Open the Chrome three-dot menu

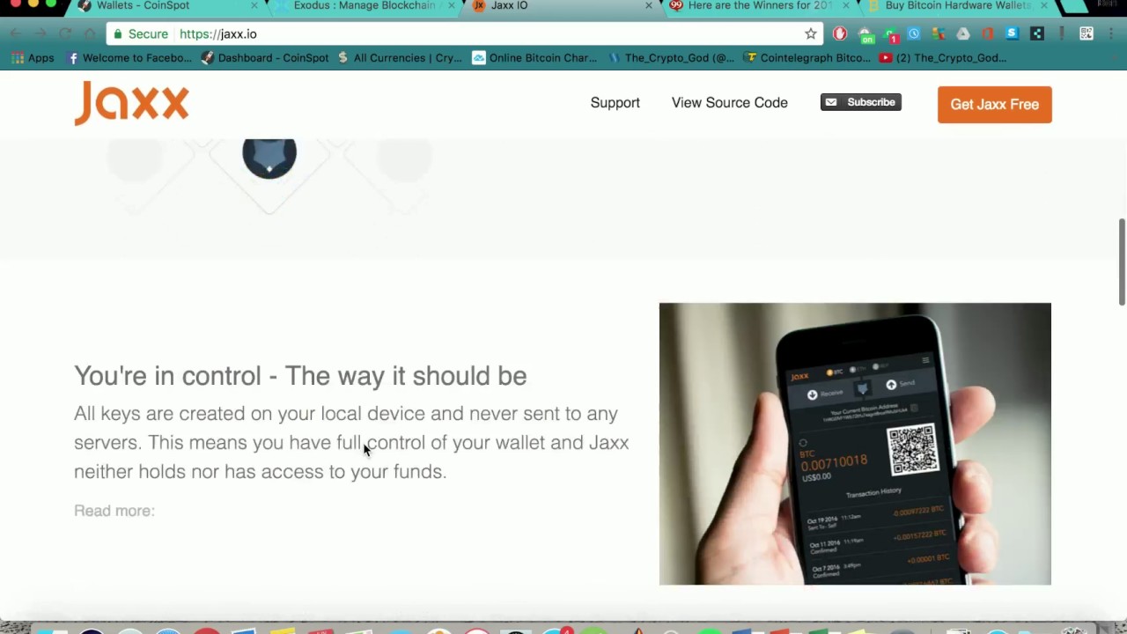point(1111,33)
